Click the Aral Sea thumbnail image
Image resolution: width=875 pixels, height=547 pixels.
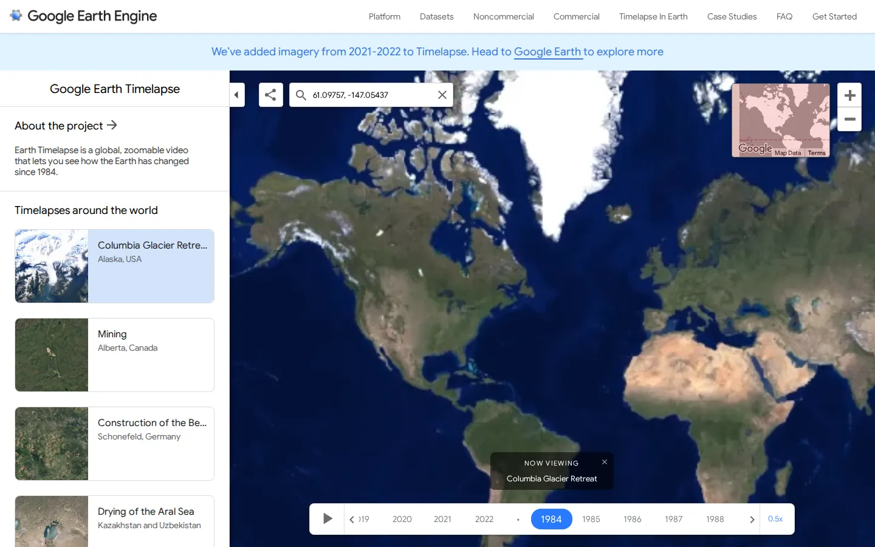52,521
